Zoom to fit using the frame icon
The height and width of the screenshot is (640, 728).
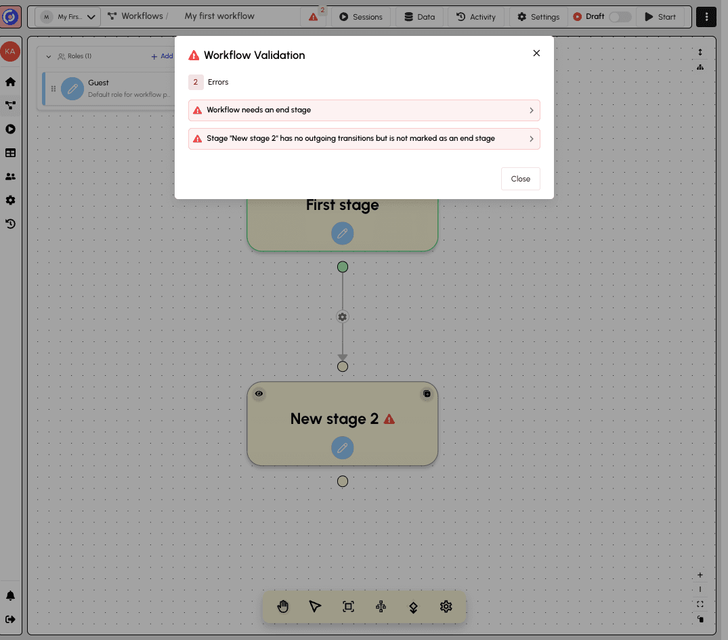pos(348,606)
